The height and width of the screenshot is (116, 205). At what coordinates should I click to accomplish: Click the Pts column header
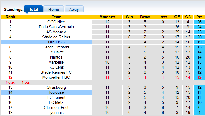click(x=199, y=17)
